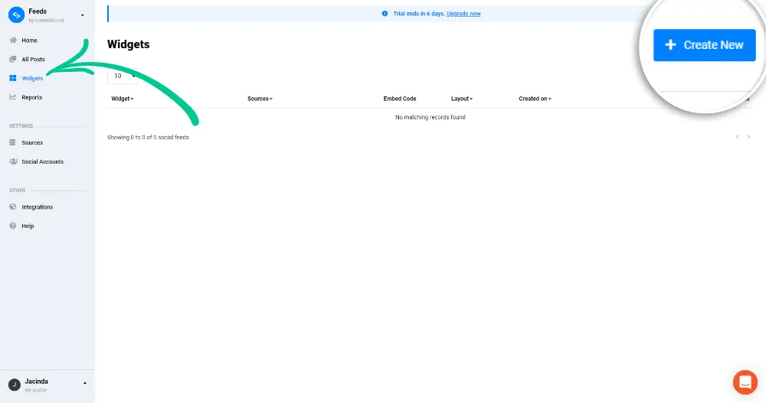766x403 pixels.
Task: Click the Widgets grid icon
Action: coord(13,78)
